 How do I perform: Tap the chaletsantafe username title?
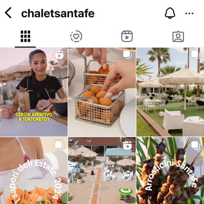coord(58,13)
